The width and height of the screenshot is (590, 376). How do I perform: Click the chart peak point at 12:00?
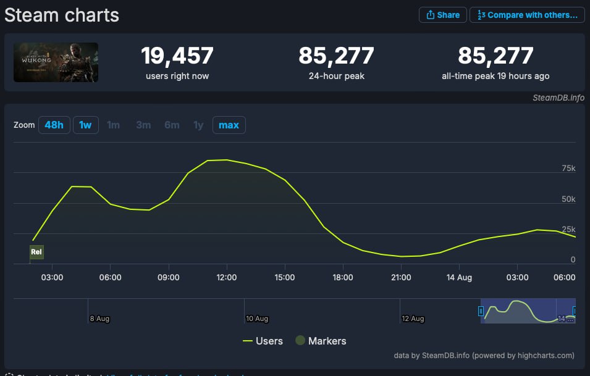(227, 160)
